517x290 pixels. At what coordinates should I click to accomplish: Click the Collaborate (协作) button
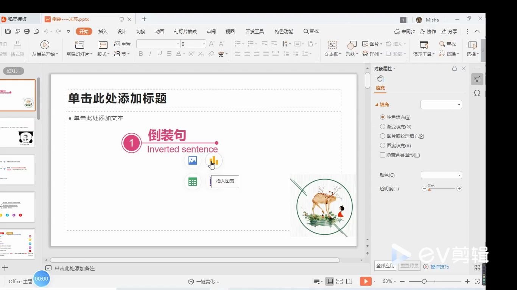(x=428, y=31)
